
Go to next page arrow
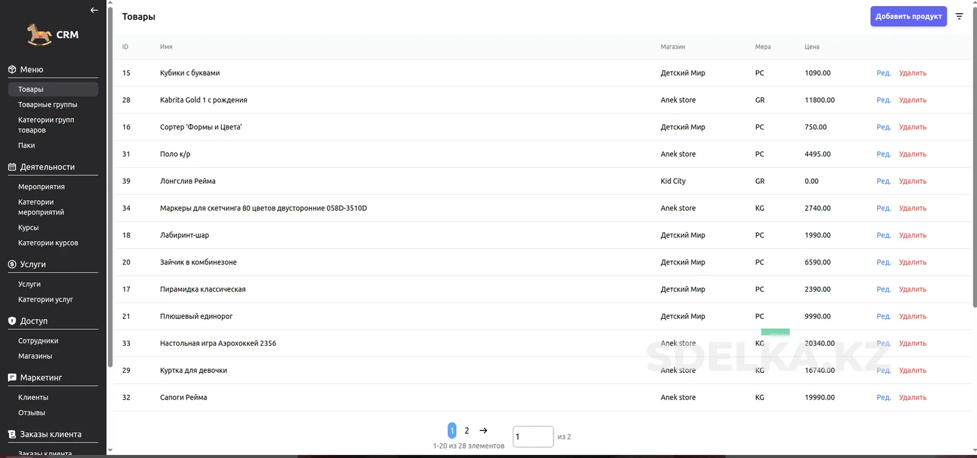[483, 430]
